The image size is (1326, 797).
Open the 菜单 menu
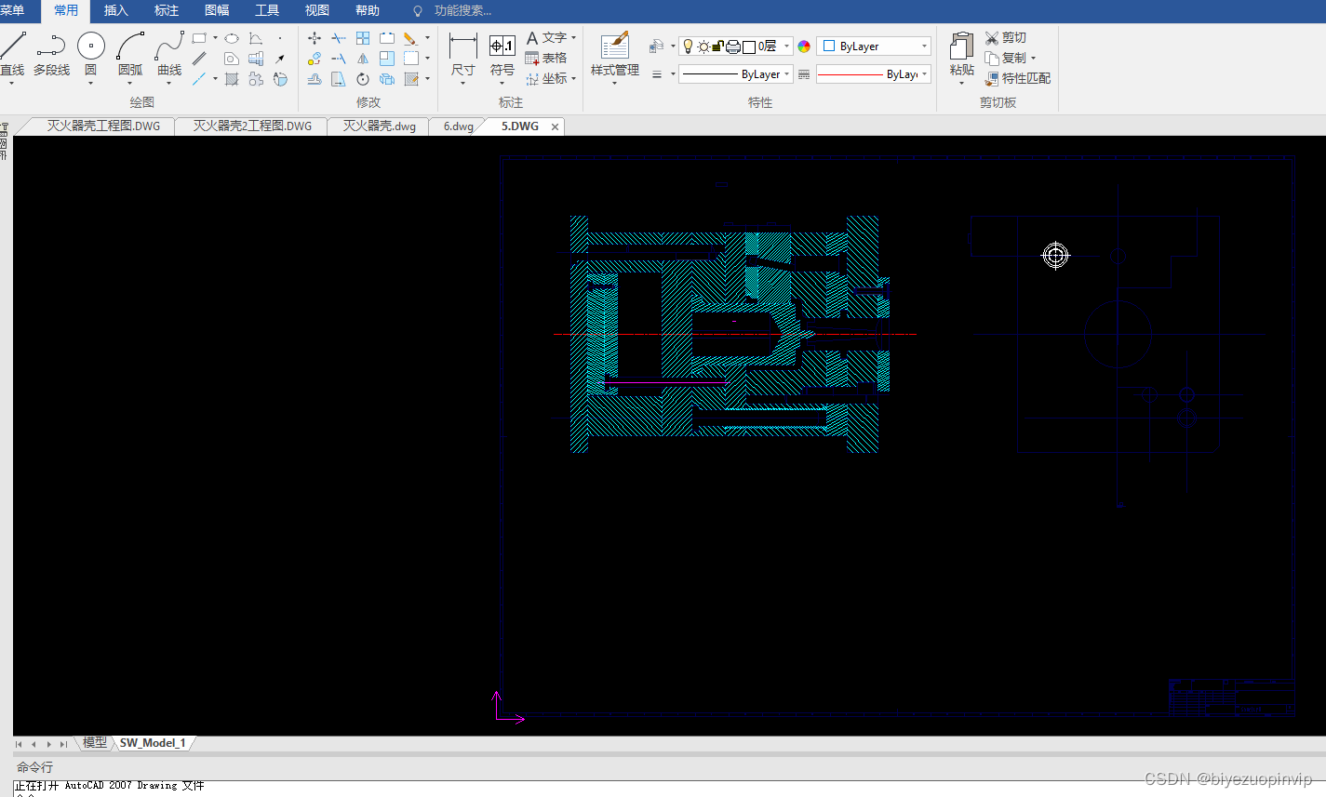click(x=12, y=10)
